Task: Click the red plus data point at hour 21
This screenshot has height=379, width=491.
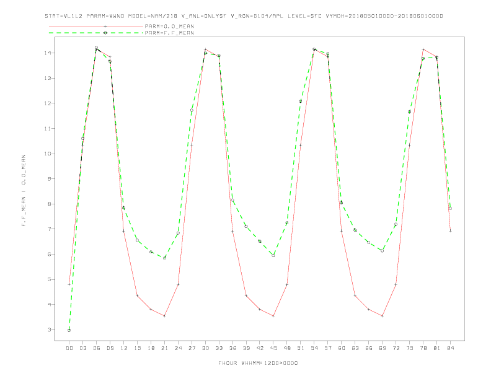Action: (164, 316)
